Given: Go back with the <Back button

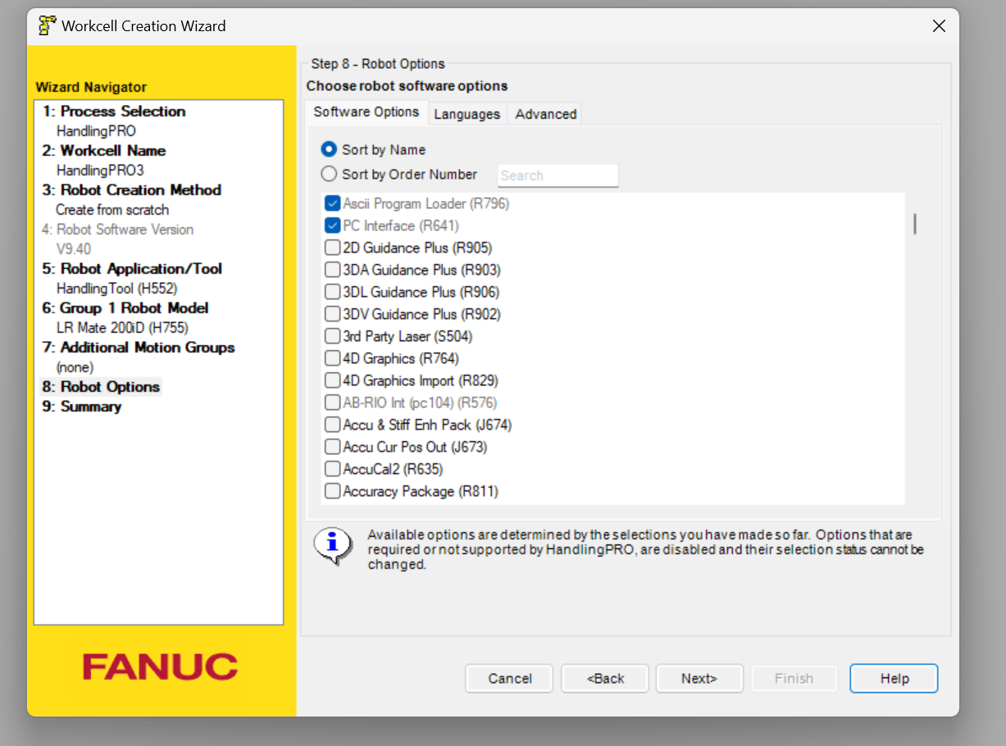Looking at the screenshot, I should click(605, 678).
